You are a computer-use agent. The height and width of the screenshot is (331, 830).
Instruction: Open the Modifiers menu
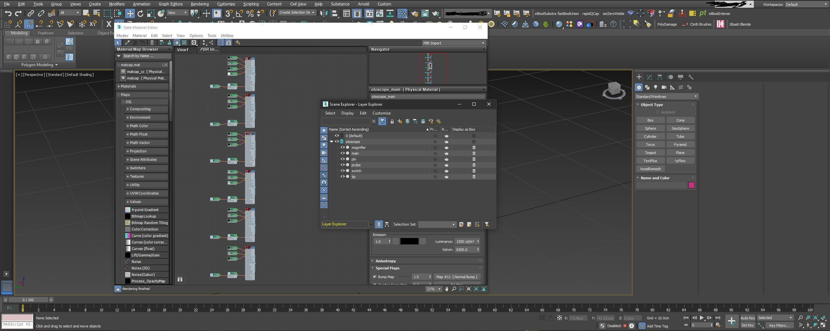tap(116, 4)
